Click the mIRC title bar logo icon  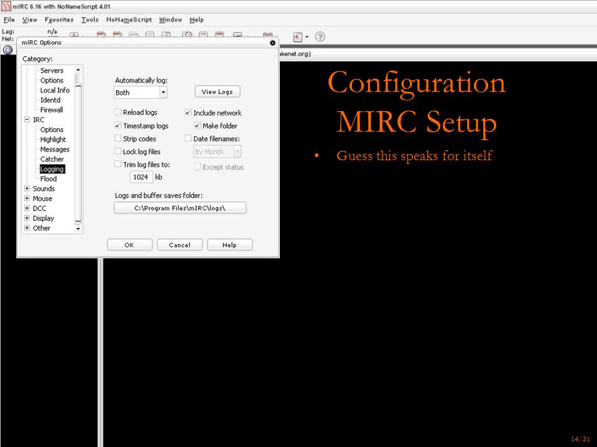click(6, 6)
